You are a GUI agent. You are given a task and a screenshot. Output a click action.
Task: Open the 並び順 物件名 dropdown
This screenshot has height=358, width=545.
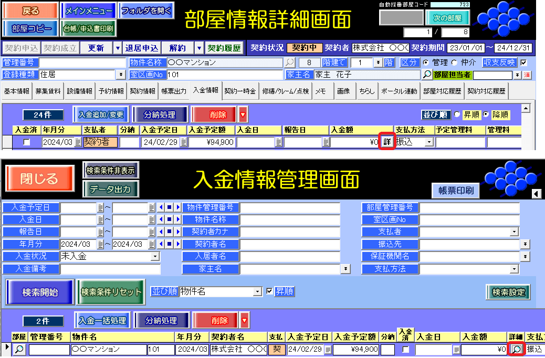[257, 291]
